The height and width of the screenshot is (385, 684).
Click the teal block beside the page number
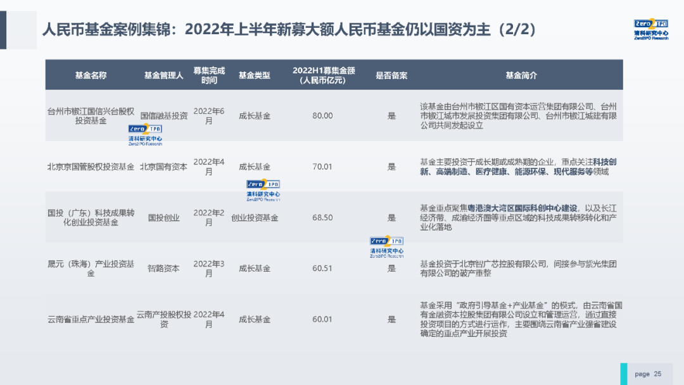pos(624,374)
